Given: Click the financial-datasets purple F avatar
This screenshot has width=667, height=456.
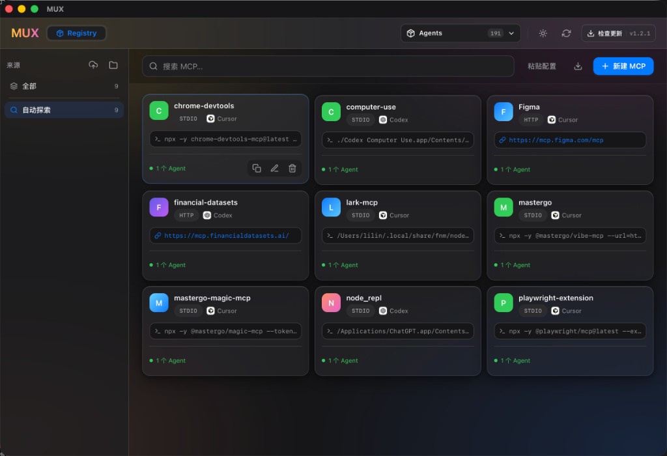Looking at the screenshot, I should click(x=159, y=208).
